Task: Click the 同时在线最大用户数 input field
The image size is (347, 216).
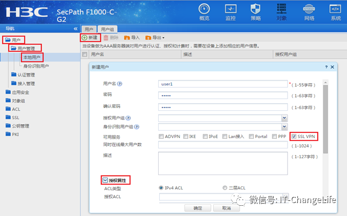Action: [223, 145]
